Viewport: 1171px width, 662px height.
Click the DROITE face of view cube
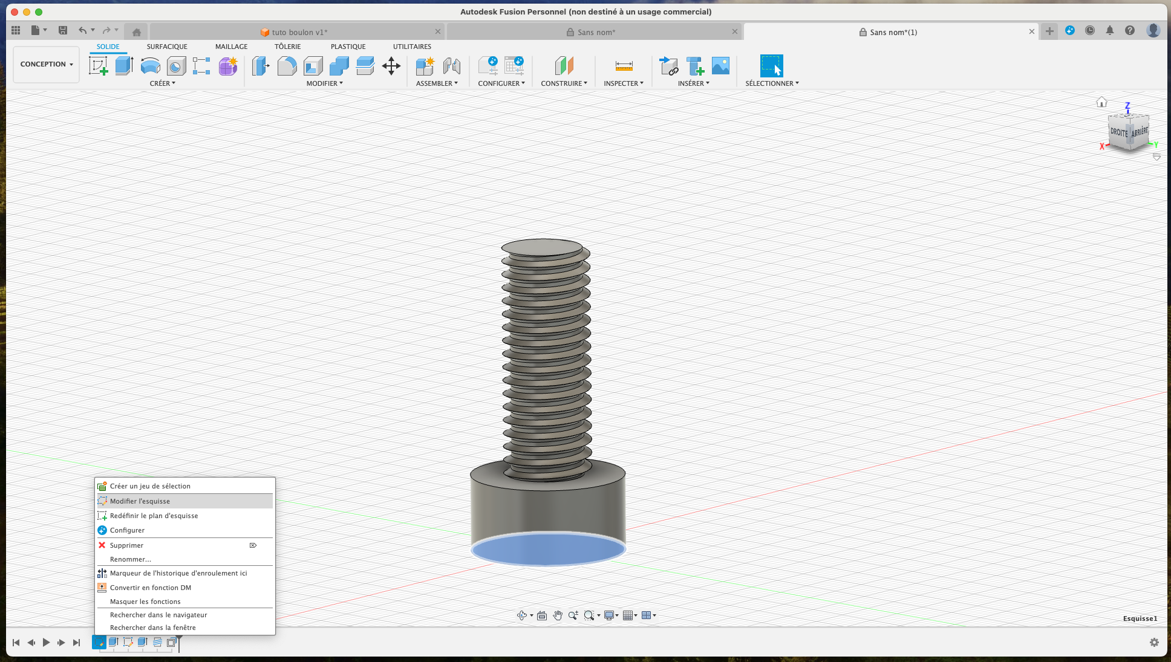1118,132
